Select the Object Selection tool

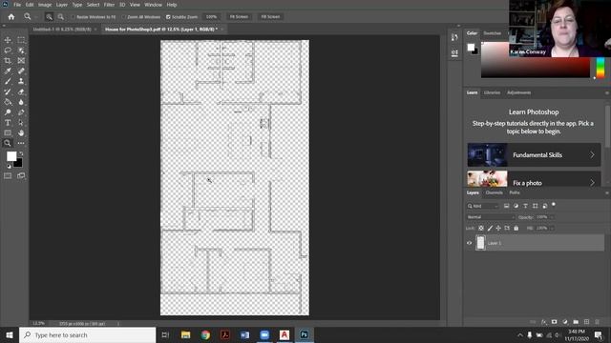21,50
